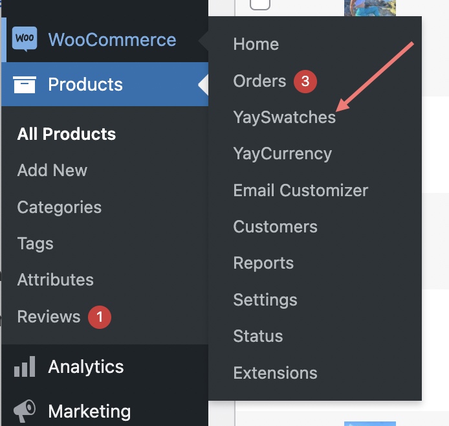Choose Add New under Products
This screenshot has height=426, width=449.
tap(52, 171)
